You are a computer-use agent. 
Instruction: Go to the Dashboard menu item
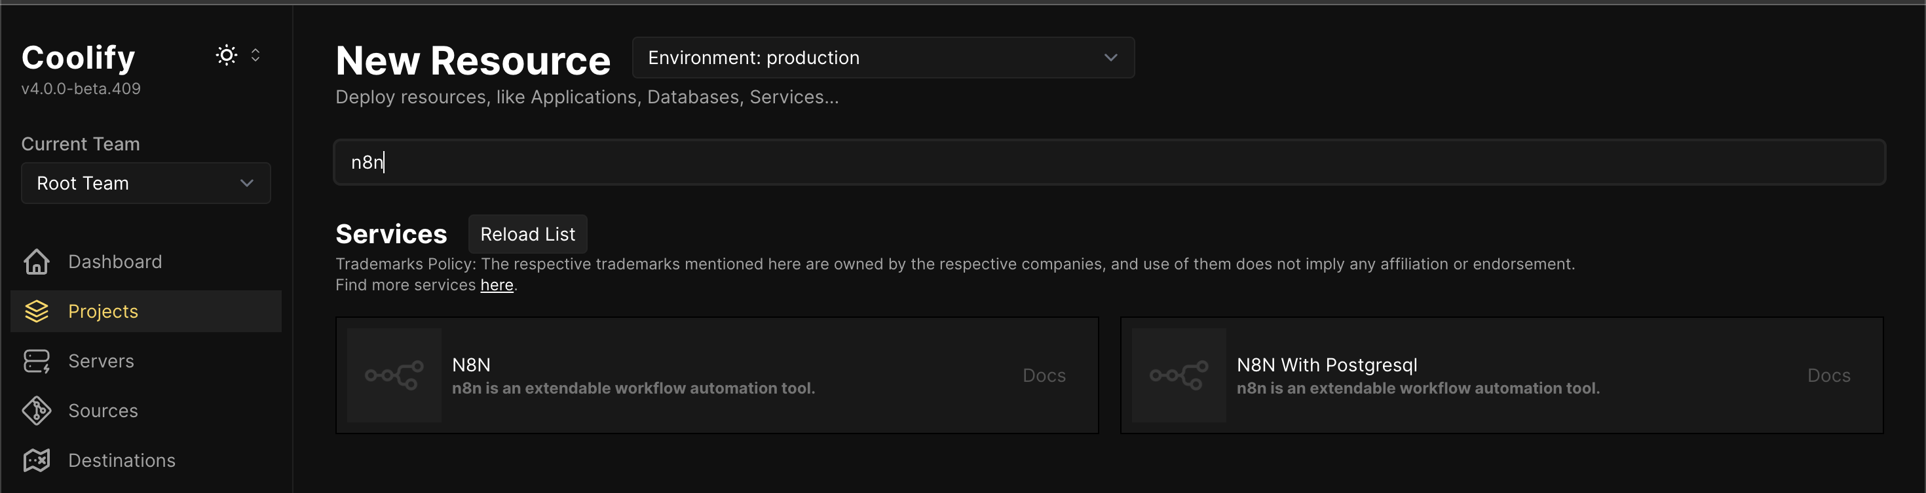[x=146, y=262]
